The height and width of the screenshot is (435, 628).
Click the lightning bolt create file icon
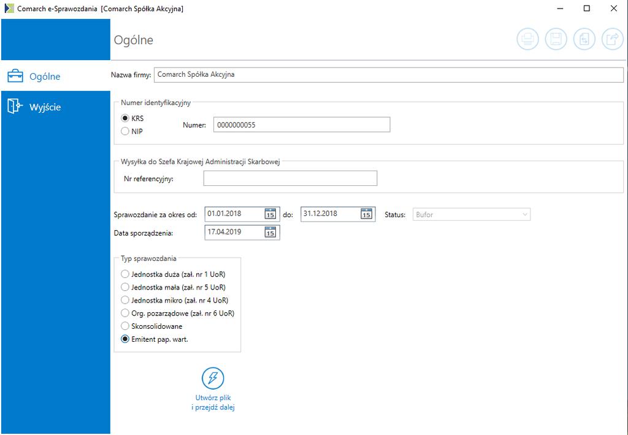[x=213, y=378]
